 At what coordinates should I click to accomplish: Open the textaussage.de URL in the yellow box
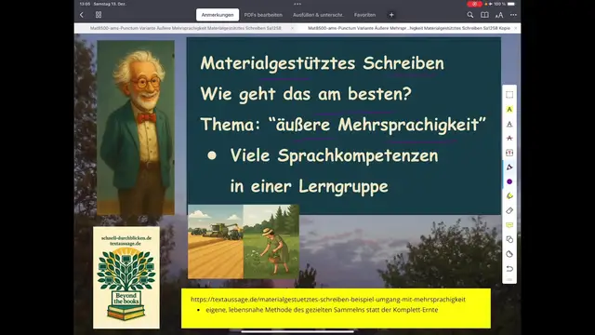tap(328, 300)
